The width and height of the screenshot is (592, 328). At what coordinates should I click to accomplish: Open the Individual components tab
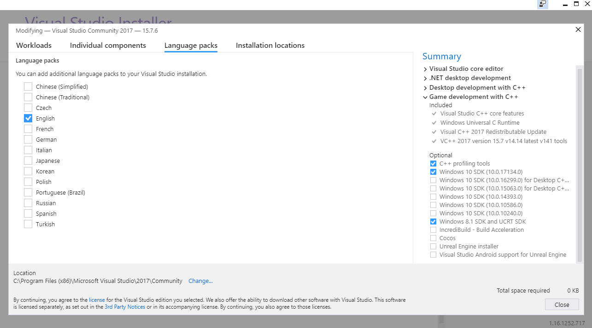[x=108, y=46]
